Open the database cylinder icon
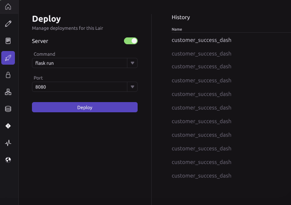Image resolution: width=291 pixels, height=205 pixels. (x=8, y=109)
